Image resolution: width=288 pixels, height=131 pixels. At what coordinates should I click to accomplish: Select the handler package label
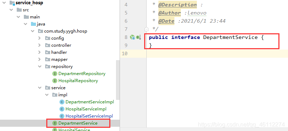(x=59, y=52)
